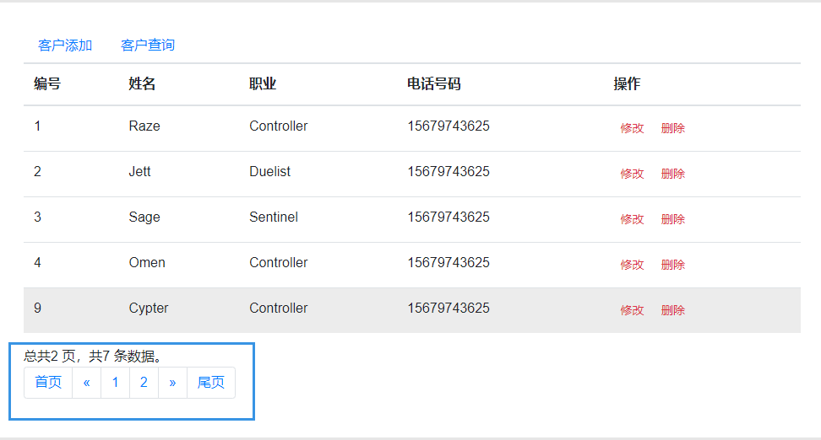Screen dimensions: 821x440
Task: Go to the previous page «
Action: pyautogui.click(x=86, y=383)
